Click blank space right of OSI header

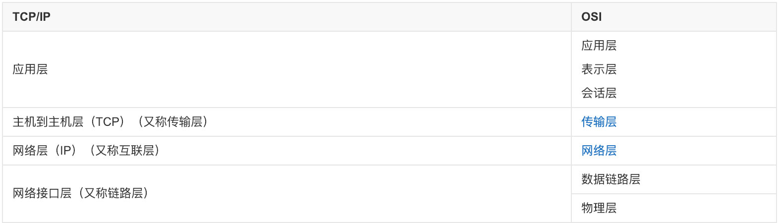click(x=694, y=17)
